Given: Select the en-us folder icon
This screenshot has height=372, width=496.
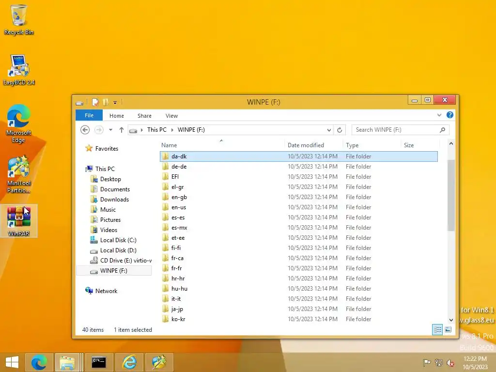Looking at the screenshot, I should (166, 207).
